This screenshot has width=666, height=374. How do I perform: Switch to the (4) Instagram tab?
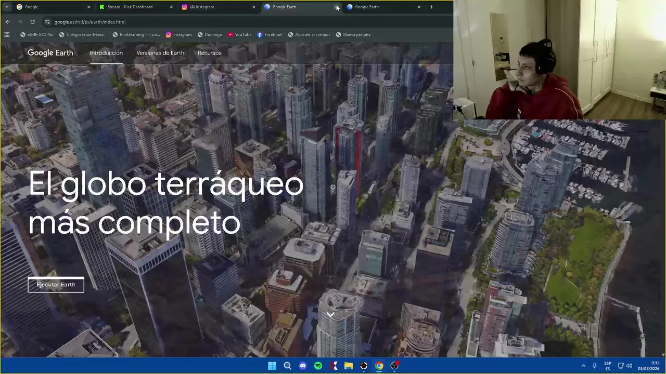click(x=219, y=7)
